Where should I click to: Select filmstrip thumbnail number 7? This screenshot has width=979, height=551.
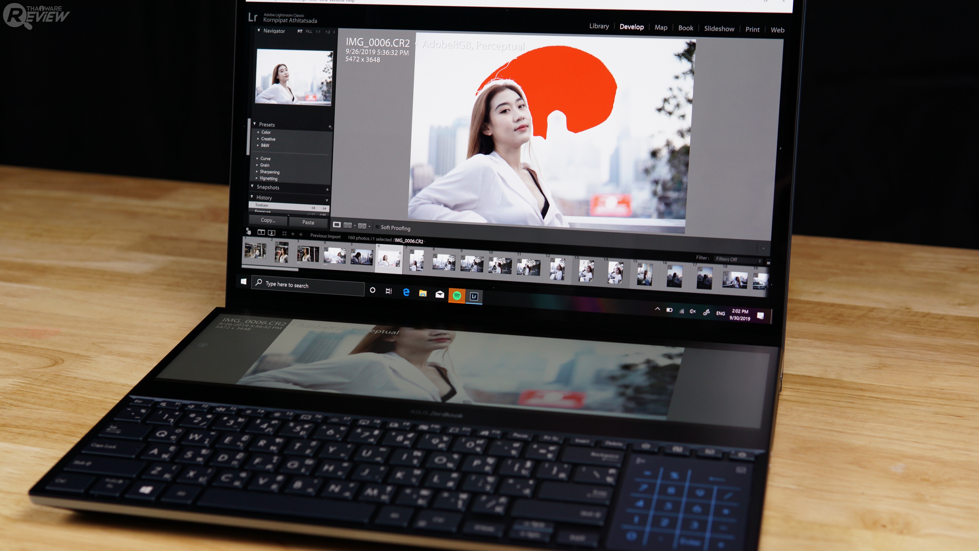pyautogui.click(x=416, y=261)
